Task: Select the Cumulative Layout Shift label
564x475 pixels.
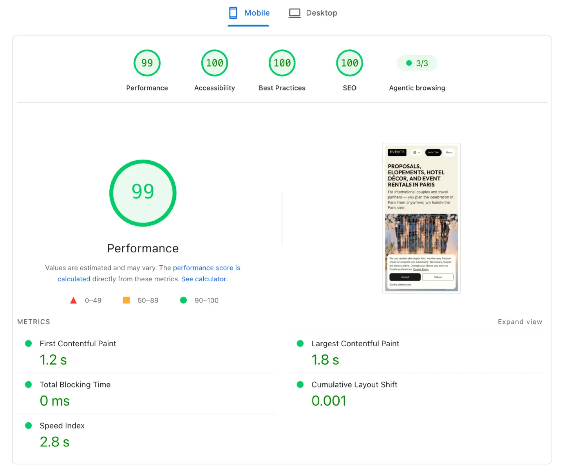Action: pos(354,385)
